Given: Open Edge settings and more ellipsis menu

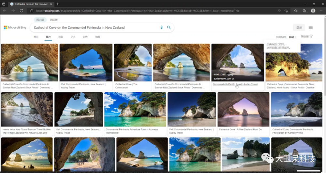Looking at the screenshot, I should 321,11.
